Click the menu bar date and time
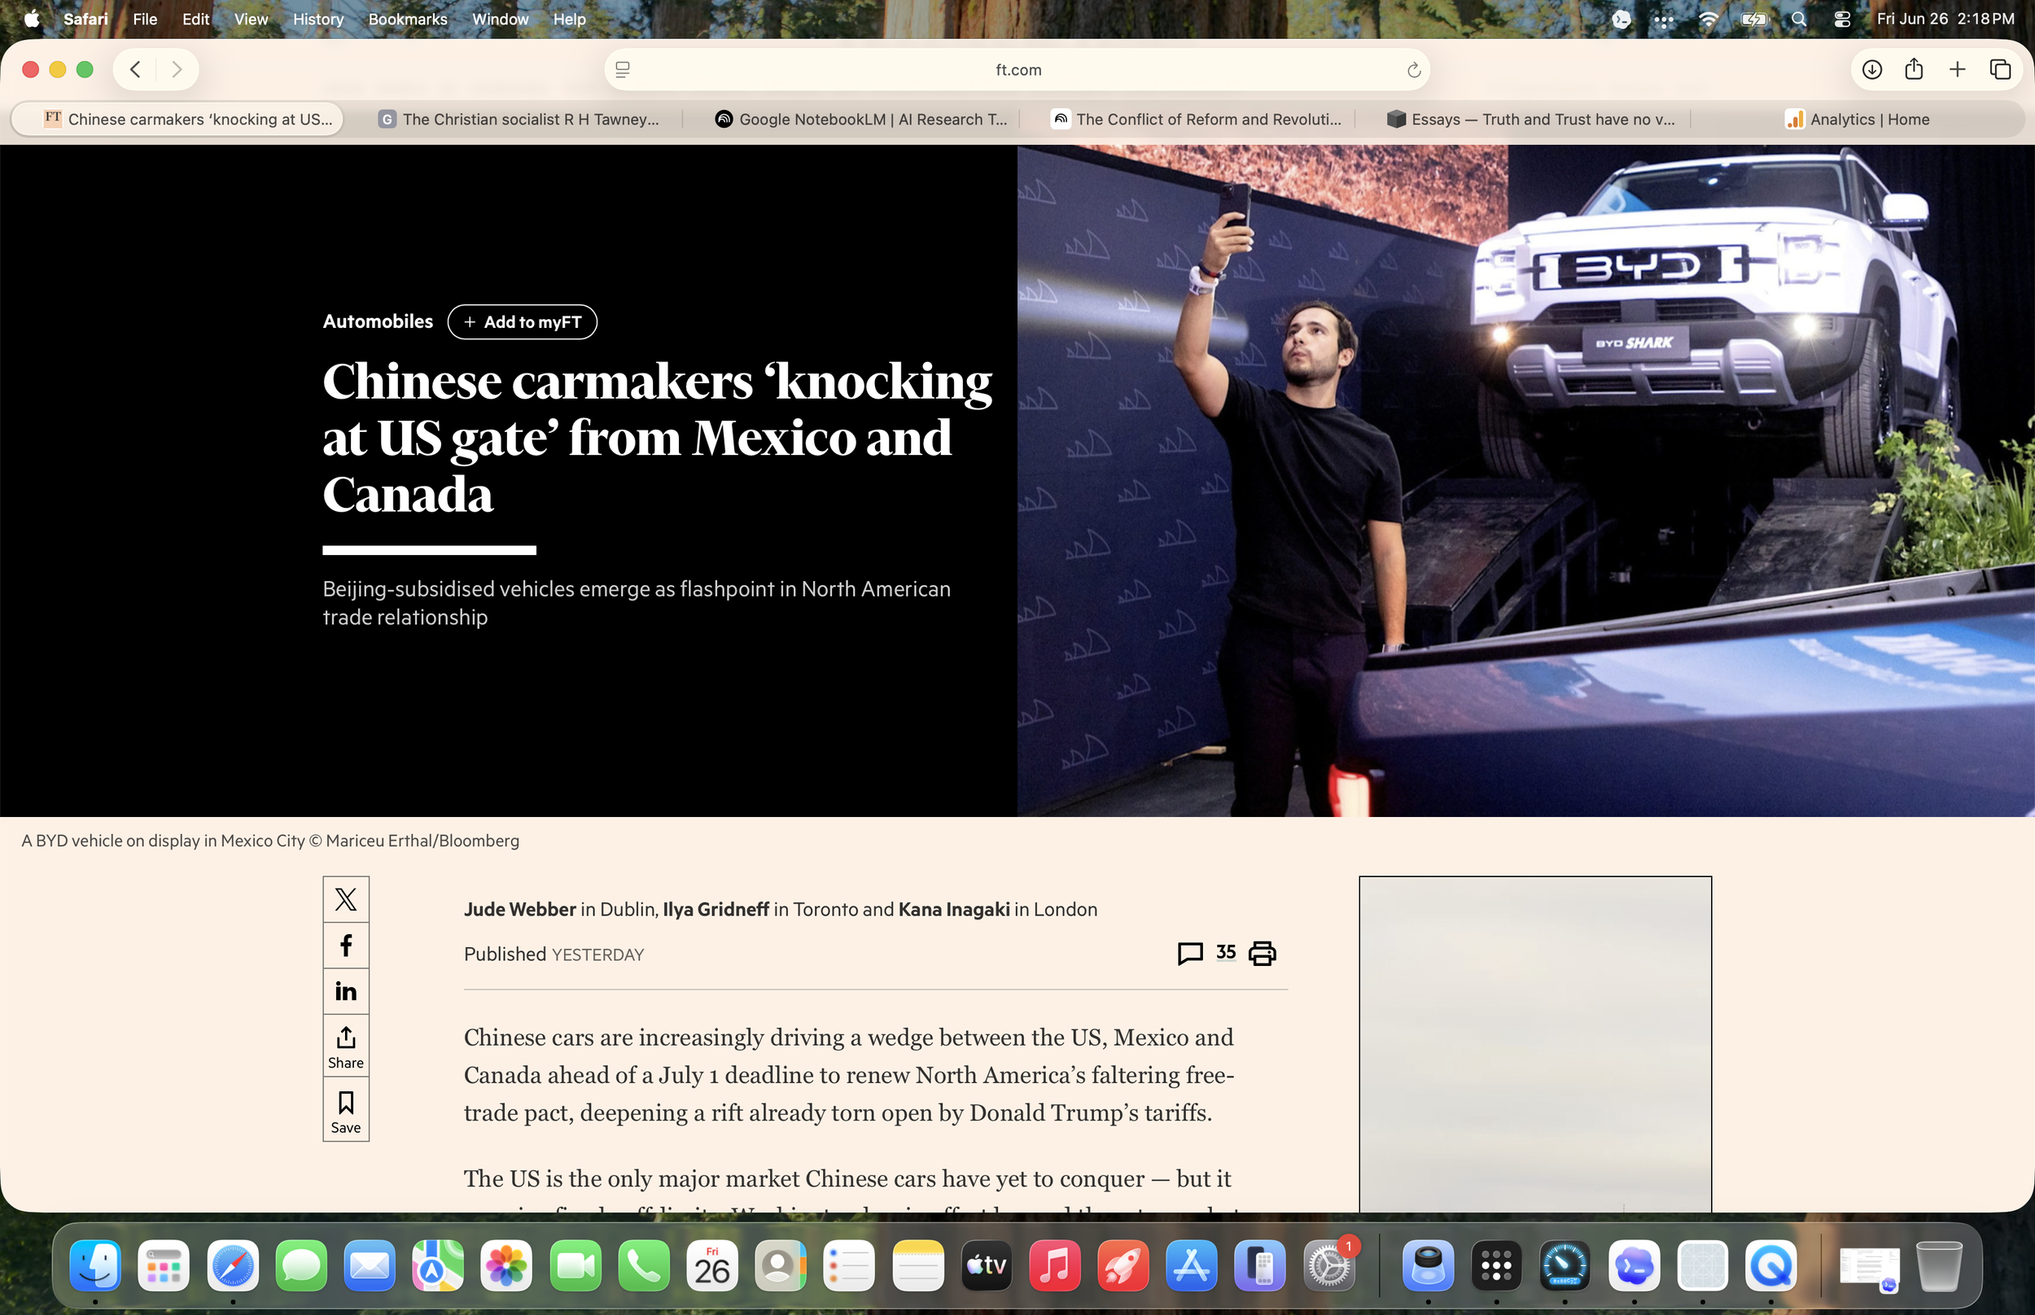Image resolution: width=2035 pixels, height=1315 pixels. tap(1945, 19)
